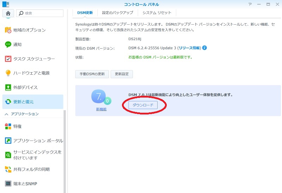This screenshot has width=282, height=193.
Task: Switch to the DSM更新 tab
Action: pos(85,13)
